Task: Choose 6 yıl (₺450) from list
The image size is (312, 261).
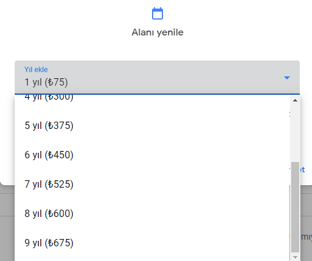Action: (x=152, y=155)
